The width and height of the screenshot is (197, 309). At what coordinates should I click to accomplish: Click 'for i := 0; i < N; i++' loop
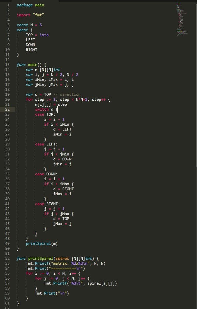point(53,273)
